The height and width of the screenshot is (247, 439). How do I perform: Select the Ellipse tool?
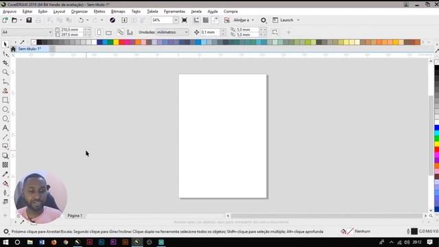coord(5,109)
